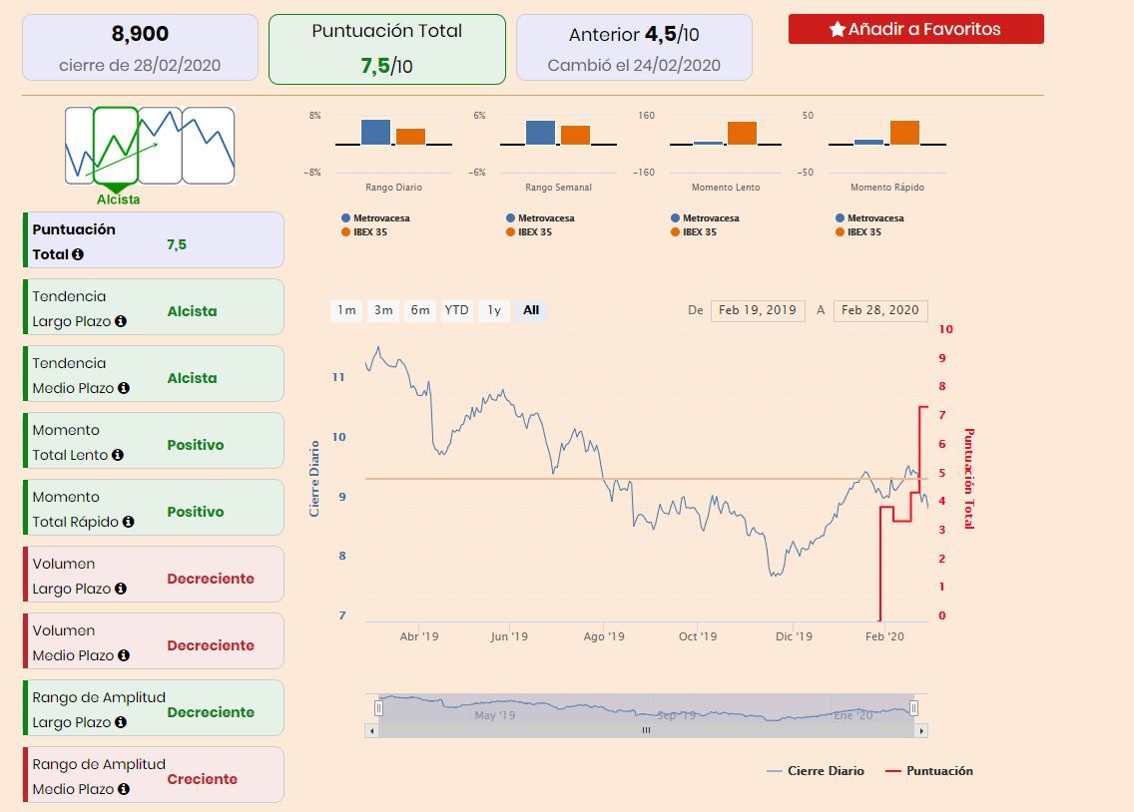Click the Momento Rápido bar chart title
This screenshot has width=1134, height=812.
click(x=887, y=188)
